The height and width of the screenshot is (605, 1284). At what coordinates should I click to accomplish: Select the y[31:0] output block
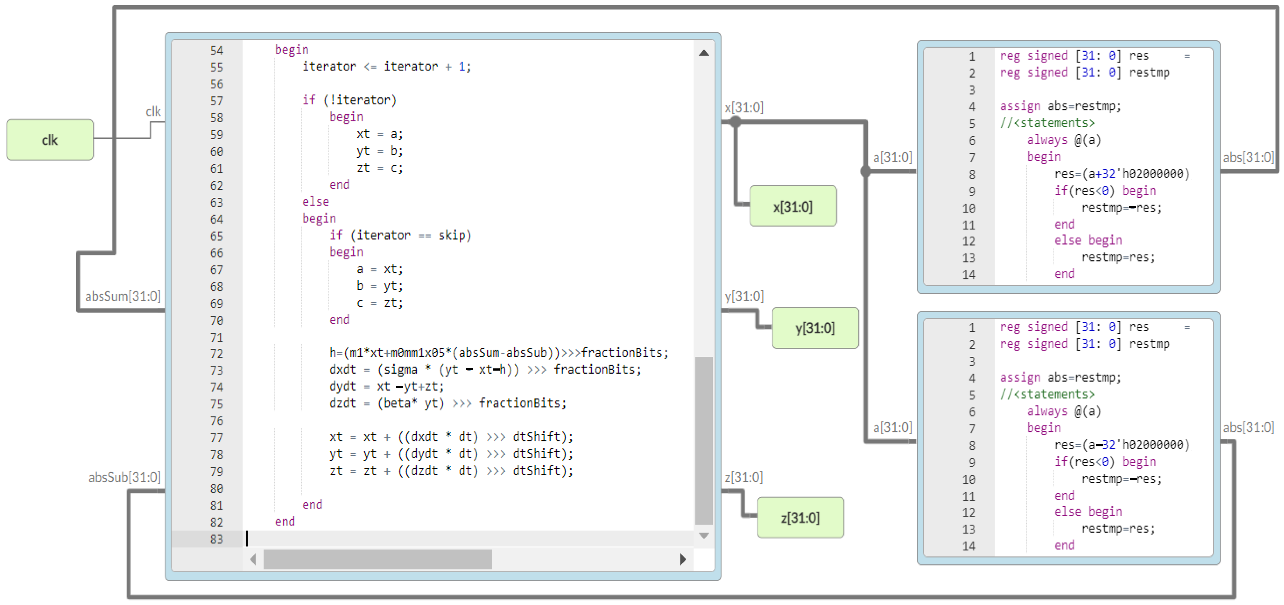click(815, 328)
